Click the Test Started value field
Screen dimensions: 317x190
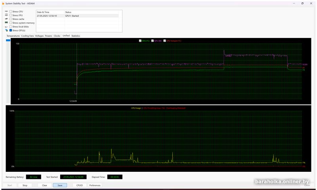[x=73, y=177]
